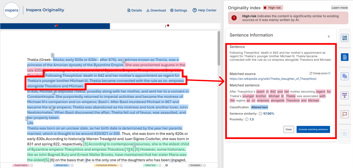Click the Learn more button
This screenshot has height=168, width=353.
click(340, 8)
